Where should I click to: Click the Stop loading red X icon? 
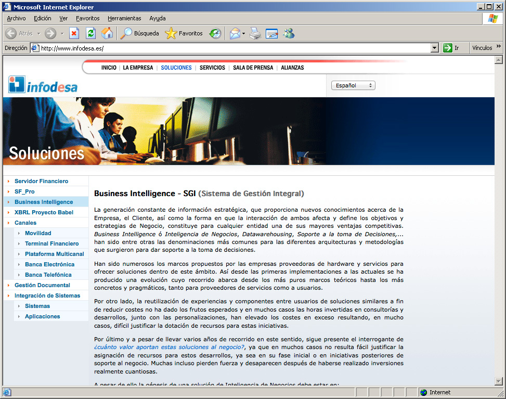pos(74,33)
